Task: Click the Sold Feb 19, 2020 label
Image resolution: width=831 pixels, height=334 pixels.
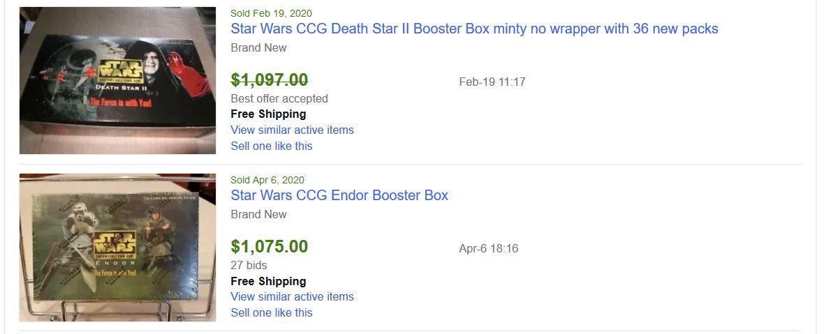Action: point(271,13)
